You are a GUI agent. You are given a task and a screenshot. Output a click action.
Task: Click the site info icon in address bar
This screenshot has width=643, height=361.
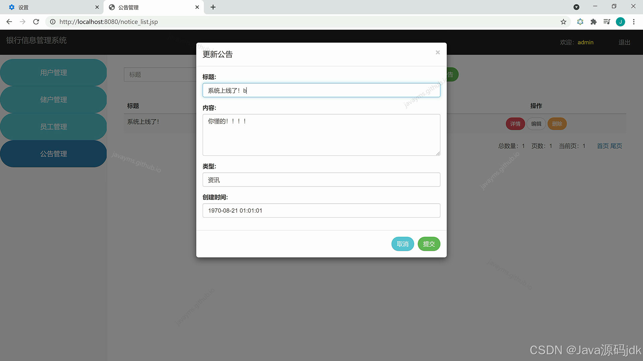click(53, 22)
